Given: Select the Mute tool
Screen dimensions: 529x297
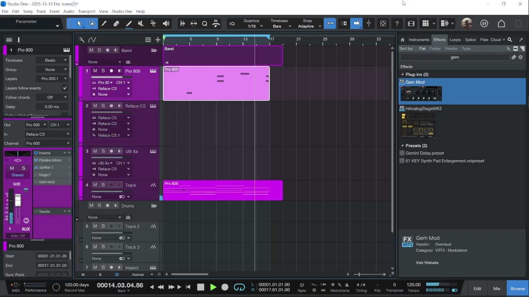Looking at the screenshot, I should [x=141, y=24].
